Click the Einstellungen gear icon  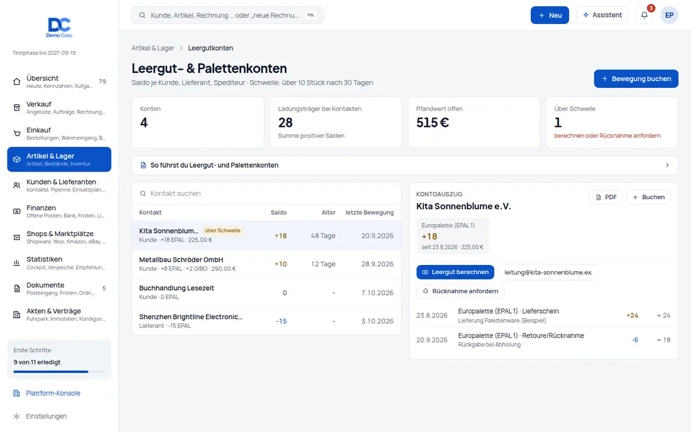pyautogui.click(x=17, y=416)
